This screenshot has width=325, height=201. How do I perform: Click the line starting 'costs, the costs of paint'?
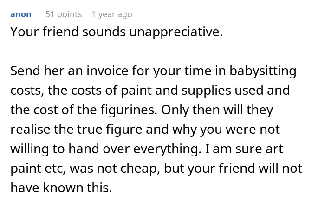click(149, 92)
